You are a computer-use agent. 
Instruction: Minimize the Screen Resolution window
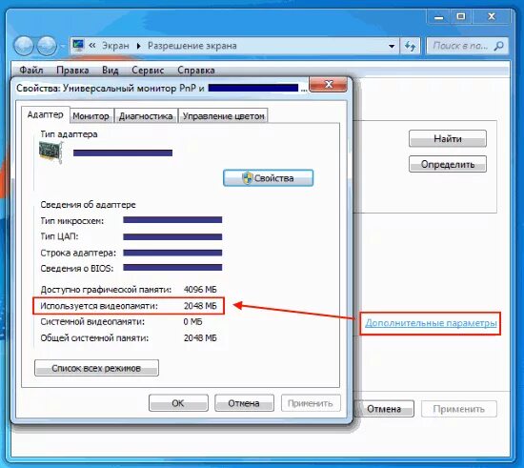(x=439, y=17)
